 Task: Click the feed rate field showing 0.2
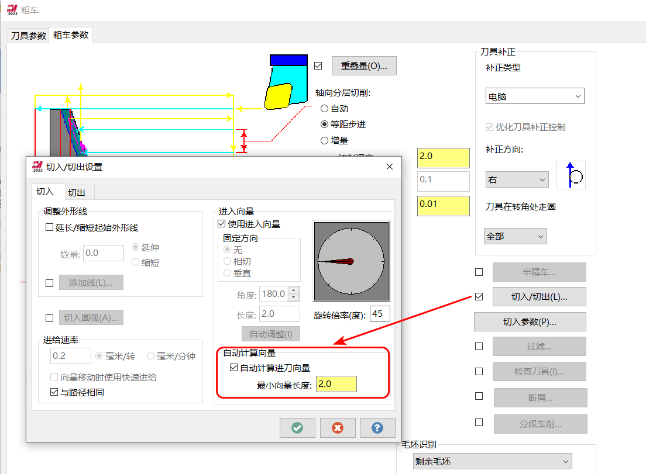[x=71, y=356]
